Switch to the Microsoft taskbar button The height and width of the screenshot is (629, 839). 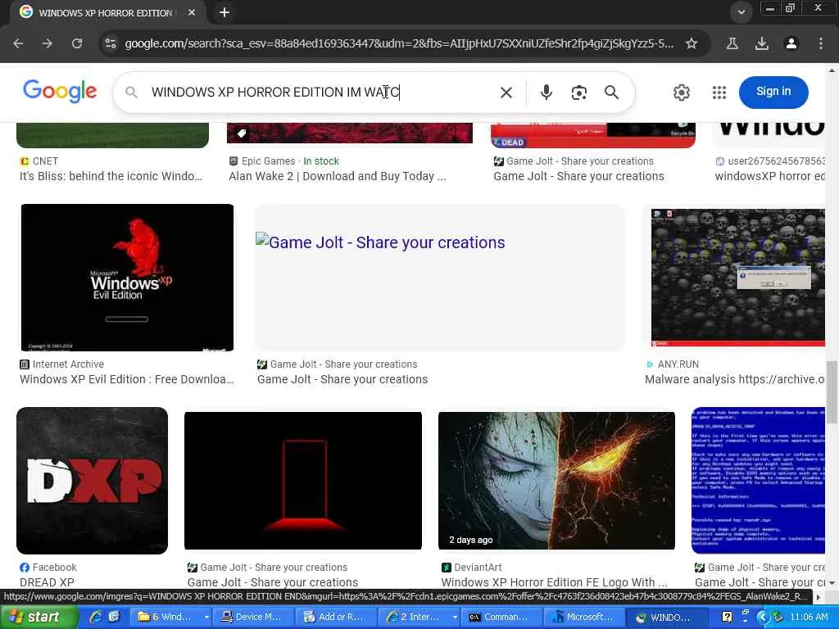(x=583, y=617)
